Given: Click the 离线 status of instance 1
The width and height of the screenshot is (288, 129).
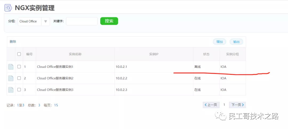Looking at the screenshot, I should click(x=197, y=67).
